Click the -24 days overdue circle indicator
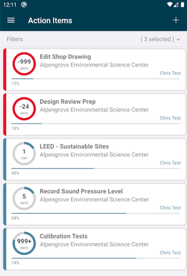The image size is (187, 276). tap(24, 109)
